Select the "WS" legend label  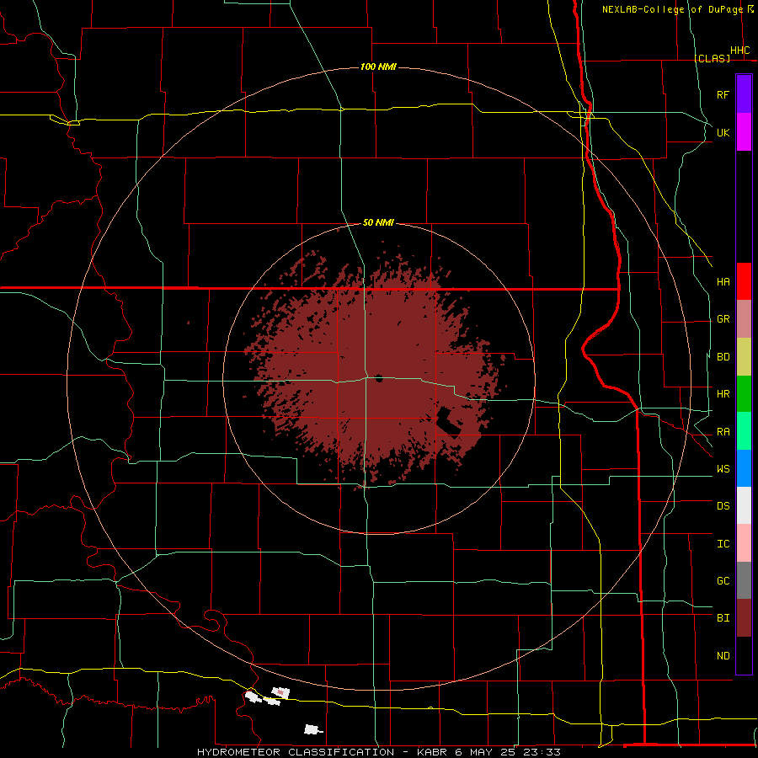click(x=723, y=468)
